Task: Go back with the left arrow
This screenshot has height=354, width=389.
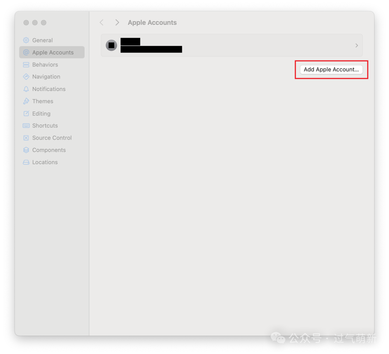Action: coord(102,23)
